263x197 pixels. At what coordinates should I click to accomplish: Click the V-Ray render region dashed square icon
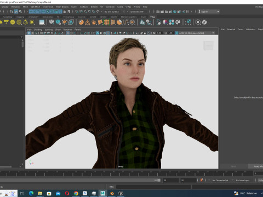coord(188,22)
